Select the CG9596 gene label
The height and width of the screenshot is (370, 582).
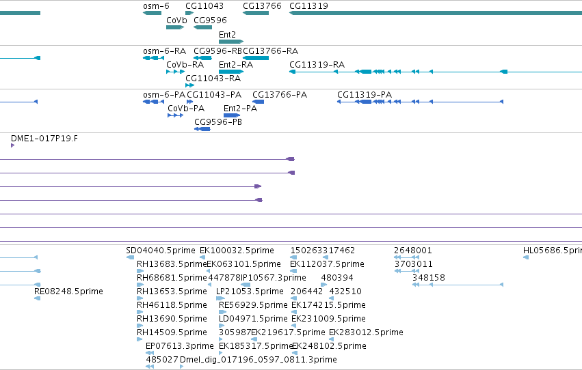(x=210, y=20)
